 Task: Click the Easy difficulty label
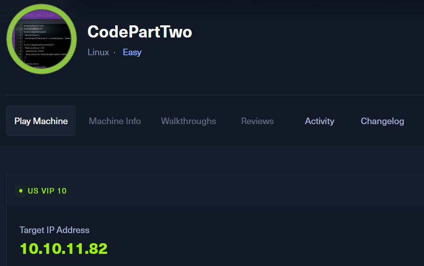coord(132,52)
